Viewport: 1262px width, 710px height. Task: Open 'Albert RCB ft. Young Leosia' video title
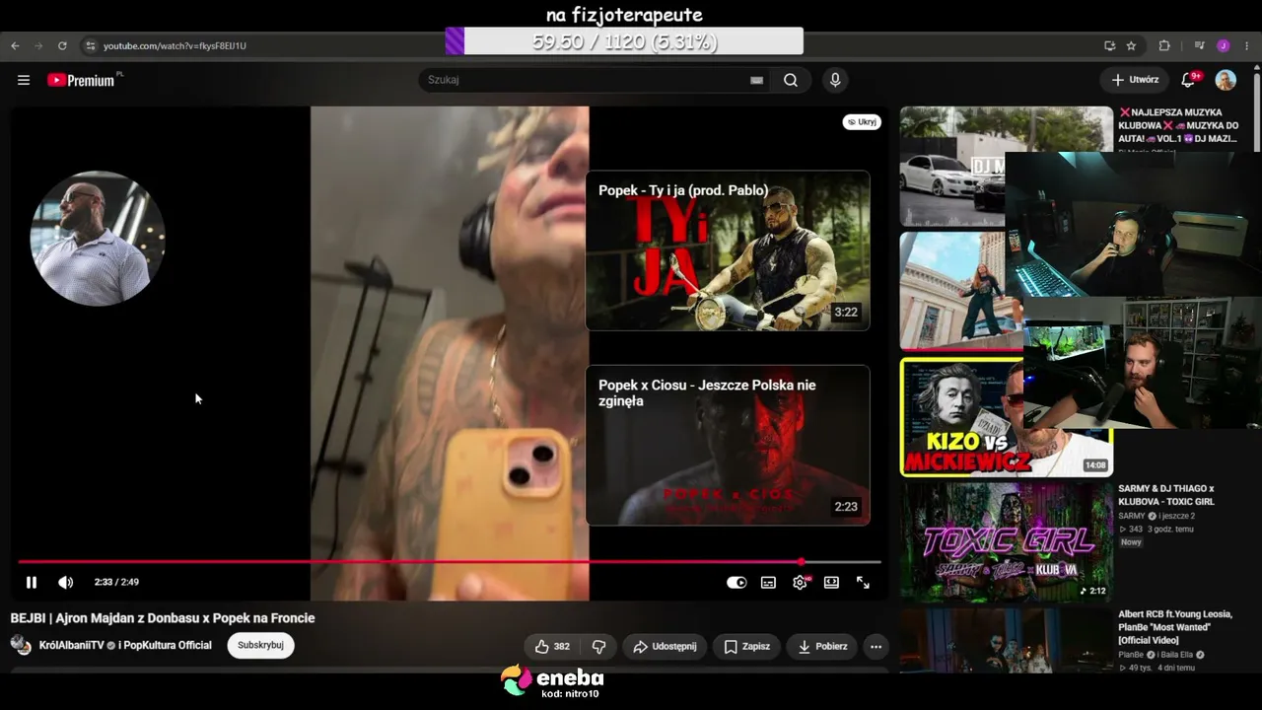1175,627
